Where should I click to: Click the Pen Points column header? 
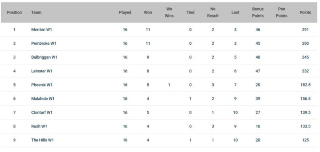click(282, 12)
